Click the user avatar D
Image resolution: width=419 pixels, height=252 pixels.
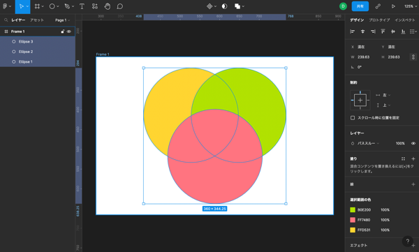(343, 6)
